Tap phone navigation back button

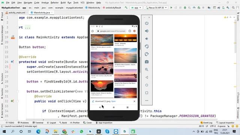(x=100, y=107)
